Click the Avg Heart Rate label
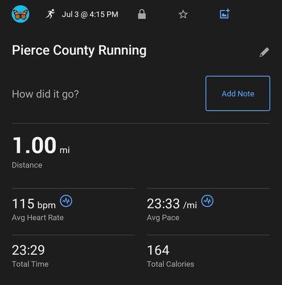 coord(38,218)
